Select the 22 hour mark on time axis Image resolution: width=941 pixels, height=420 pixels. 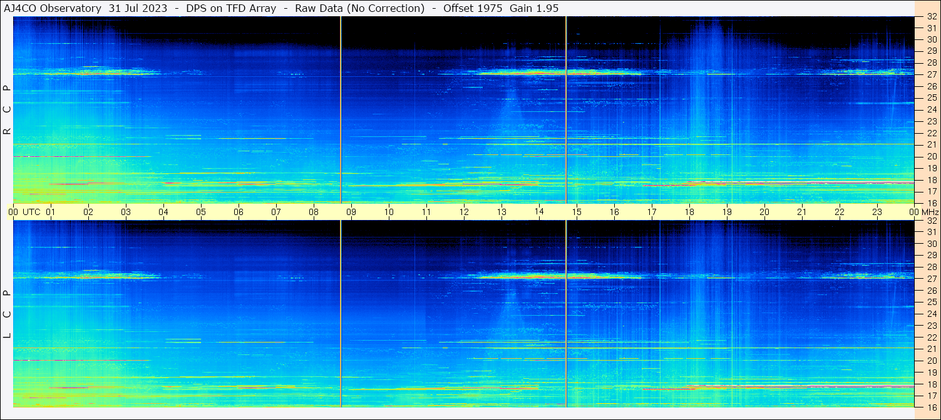click(x=840, y=212)
